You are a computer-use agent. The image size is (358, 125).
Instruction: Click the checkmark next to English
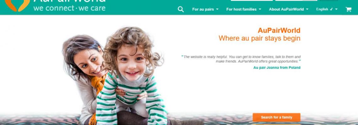(x=331, y=9)
